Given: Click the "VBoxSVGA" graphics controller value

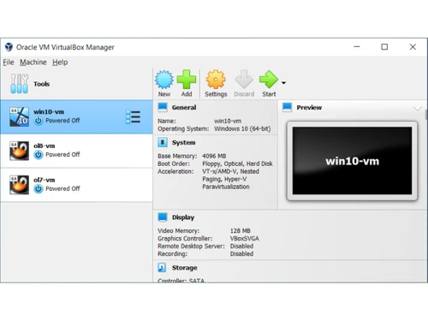Looking at the screenshot, I should [245, 238].
